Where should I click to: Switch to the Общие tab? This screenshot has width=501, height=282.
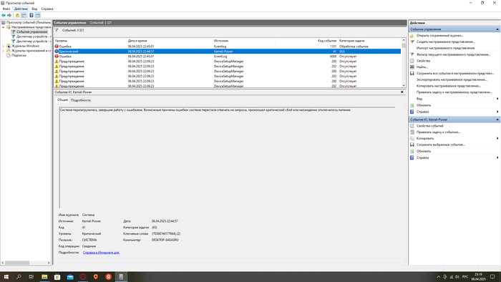62,100
